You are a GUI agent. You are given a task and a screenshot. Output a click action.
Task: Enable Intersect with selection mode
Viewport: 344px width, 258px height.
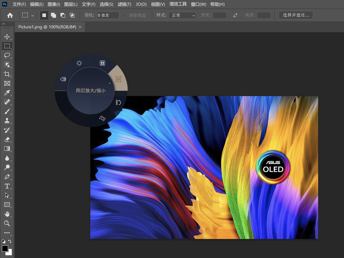coord(72,15)
